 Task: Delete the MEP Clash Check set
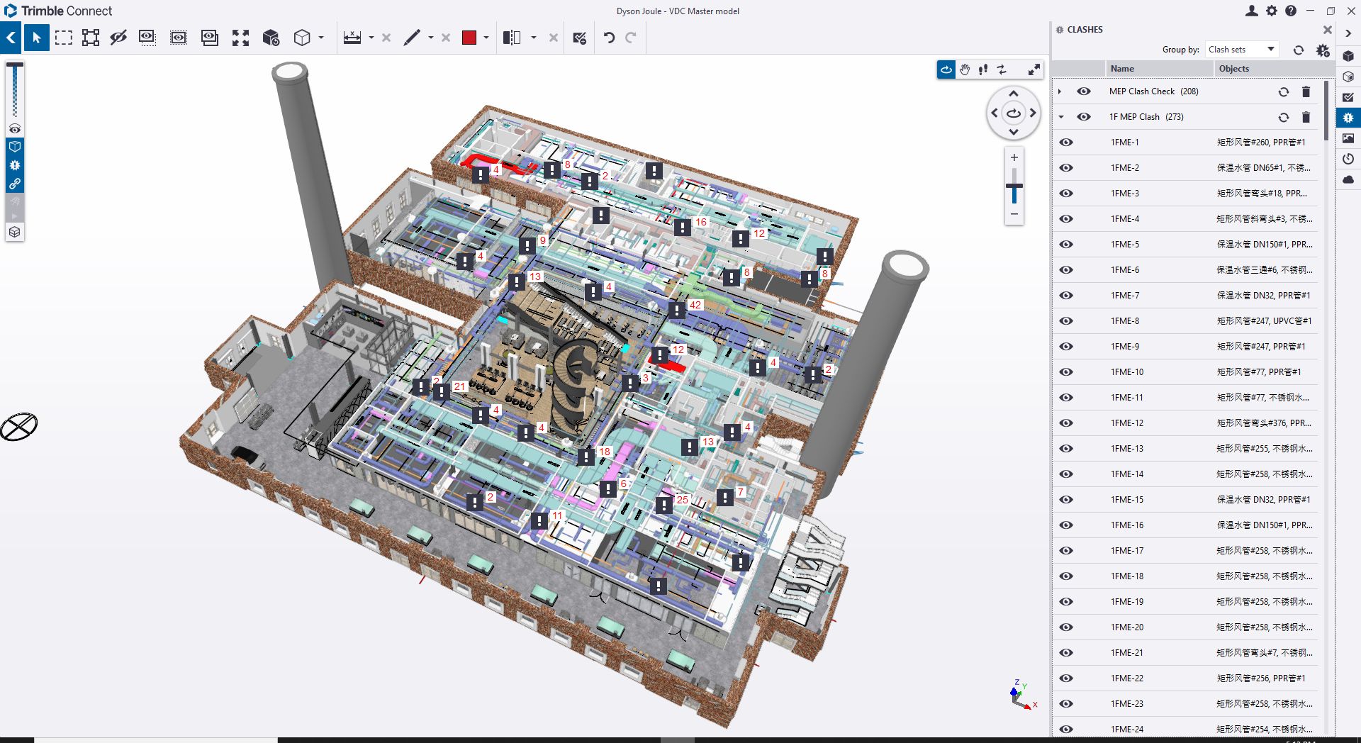(1306, 91)
